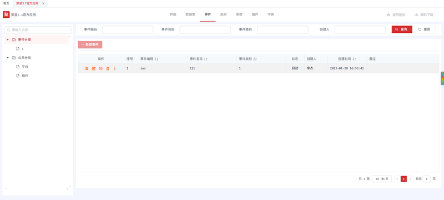444x200 pixels.
Task: Collapse the 公共分类 tree node
Action: (x=8, y=58)
